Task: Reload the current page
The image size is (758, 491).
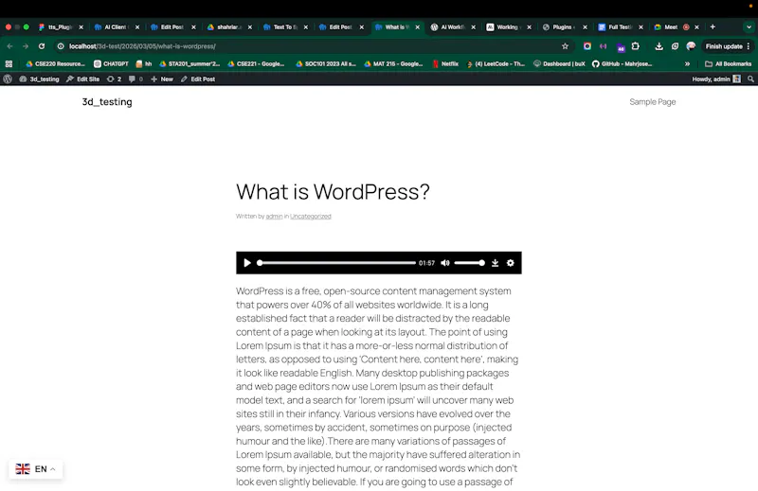Action: coord(42,46)
